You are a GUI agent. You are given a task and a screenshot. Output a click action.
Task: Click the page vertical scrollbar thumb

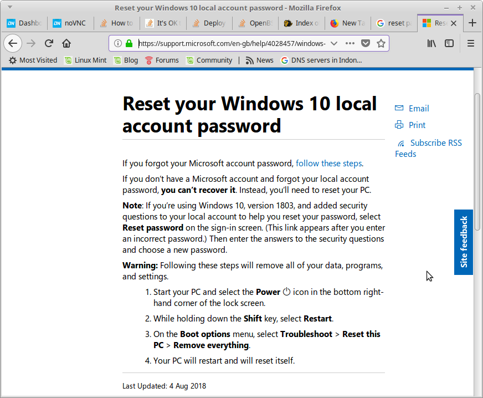pyautogui.click(x=477, y=161)
